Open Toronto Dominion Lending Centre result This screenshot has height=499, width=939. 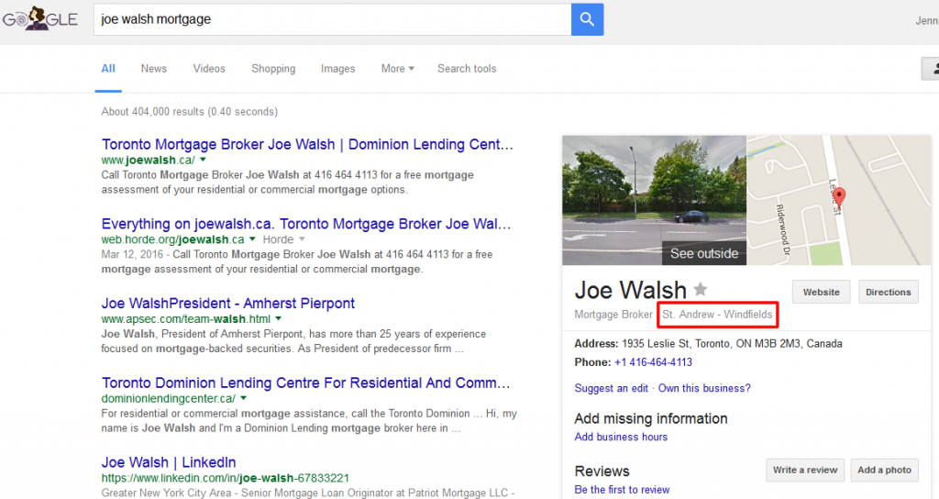pos(305,383)
